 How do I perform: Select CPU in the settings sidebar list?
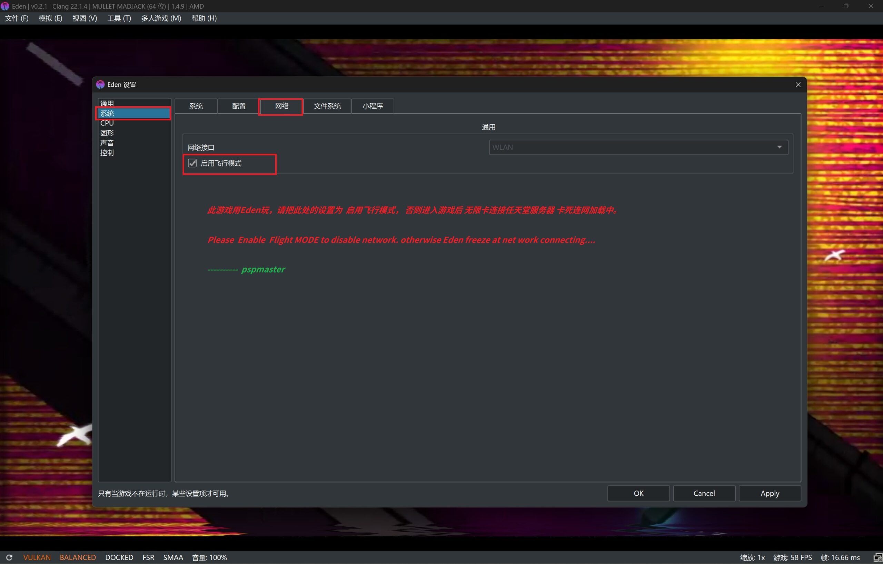[134, 123]
